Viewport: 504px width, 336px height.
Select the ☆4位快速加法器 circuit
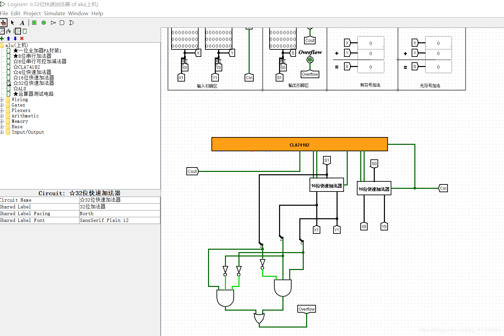[x=32, y=72]
